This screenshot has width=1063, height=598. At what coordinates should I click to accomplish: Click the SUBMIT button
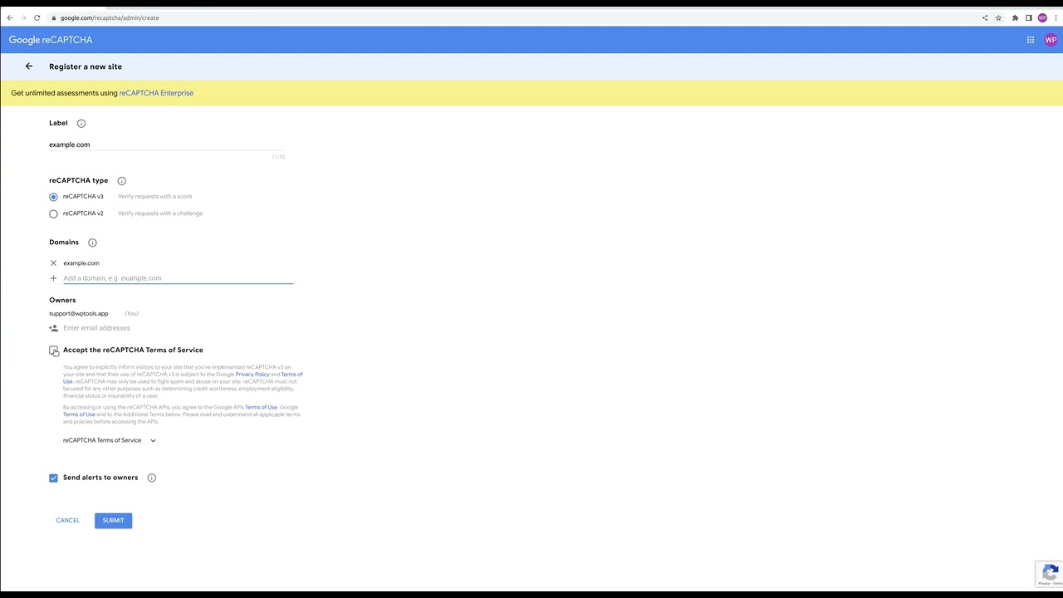[113, 521]
